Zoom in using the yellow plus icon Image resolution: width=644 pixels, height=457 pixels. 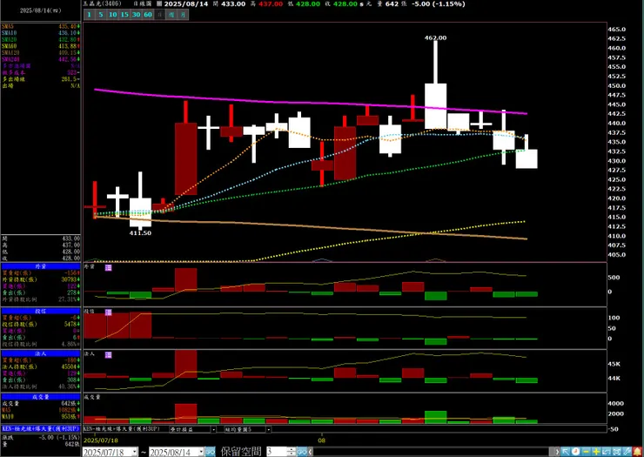tap(596, 452)
